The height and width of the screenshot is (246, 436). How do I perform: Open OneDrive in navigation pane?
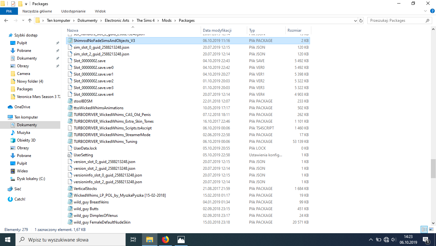click(22, 107)
